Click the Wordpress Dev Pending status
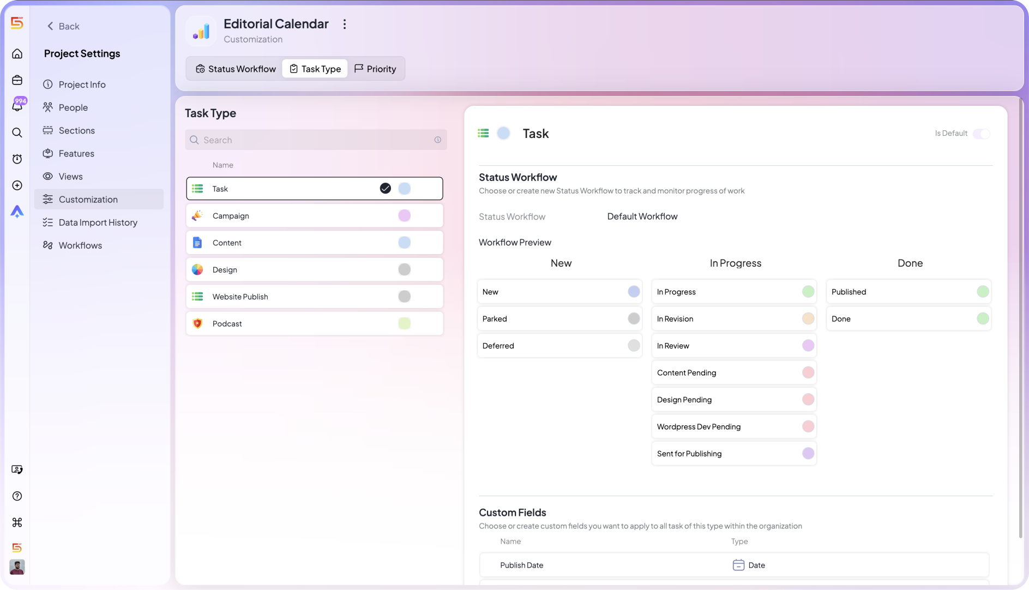 point(734,427)
